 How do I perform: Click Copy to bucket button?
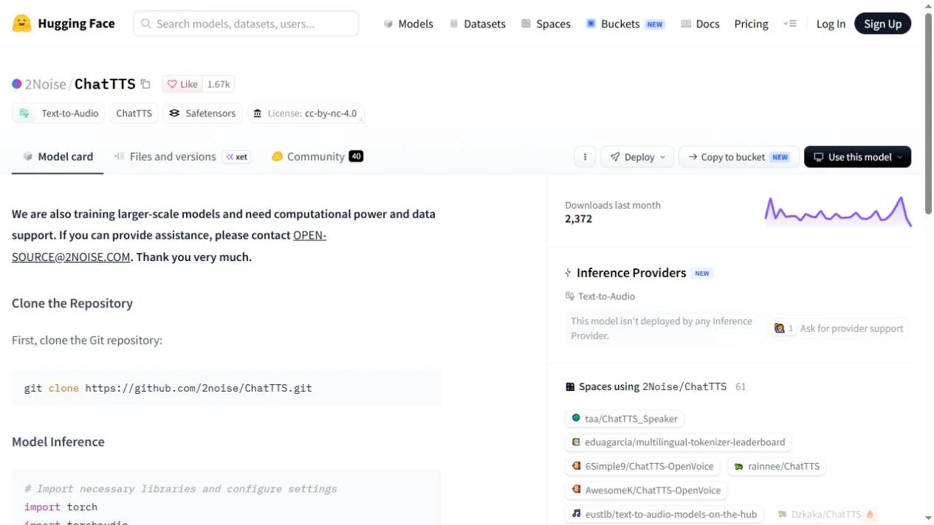click(x=738, y=157)
